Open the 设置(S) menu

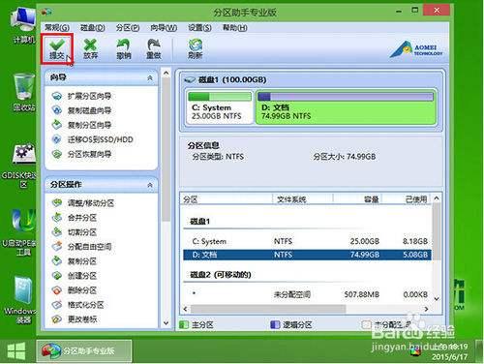(x=199, y=28)
